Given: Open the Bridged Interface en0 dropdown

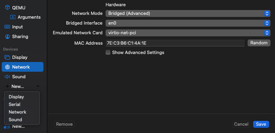Looking at the screenshot, I should pyautogui.click(x=188, y=23).
